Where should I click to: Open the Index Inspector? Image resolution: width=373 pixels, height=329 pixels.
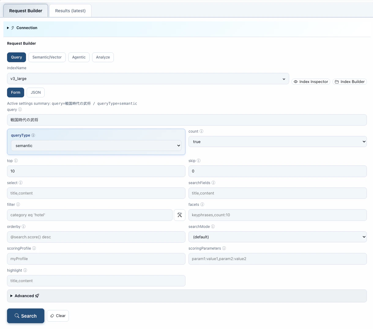pyautogui.click(x=311, y=82)
